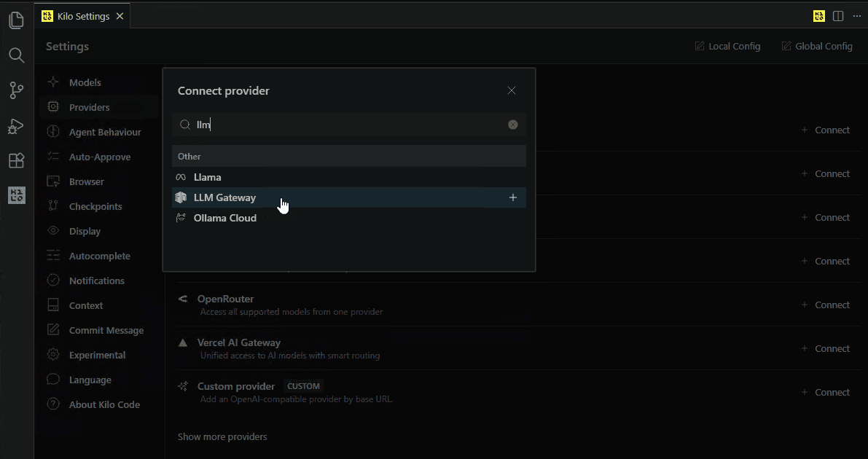Open the Kilo Code icon in activity bar
This screenshot has width=868, height=459.
[17, 195]
